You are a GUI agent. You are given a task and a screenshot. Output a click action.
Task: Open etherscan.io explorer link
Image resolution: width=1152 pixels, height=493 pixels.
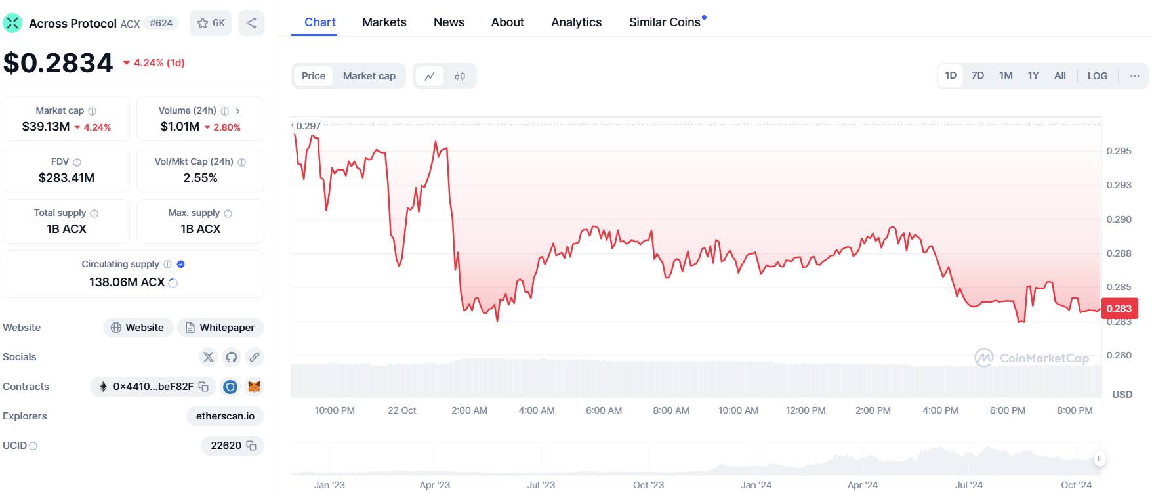point(225,416)
